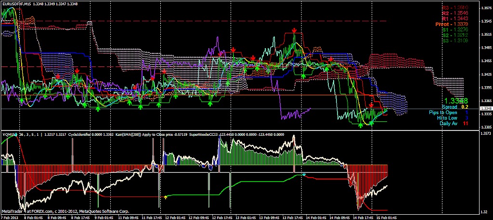Click the 1.3573 indicator scale value
Image resolution: width=493 pixels, height=220 pixels.
tap(486, 134)
